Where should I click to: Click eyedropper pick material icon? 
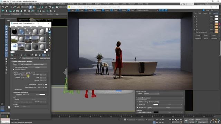click(x=20, y=58)
